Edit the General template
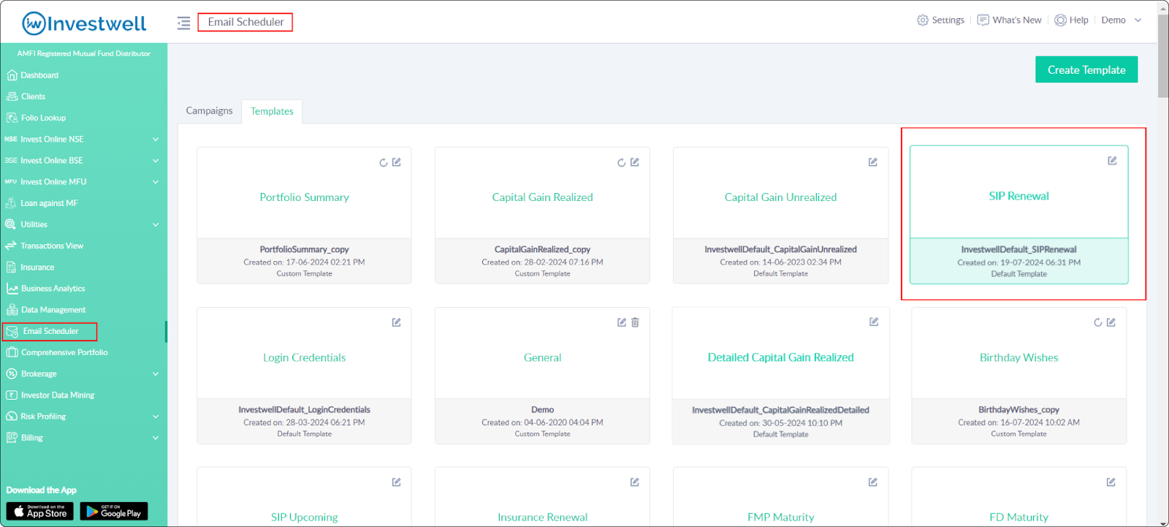The image size is (1169, 527). pyautogui.click(x=622, y=322)
